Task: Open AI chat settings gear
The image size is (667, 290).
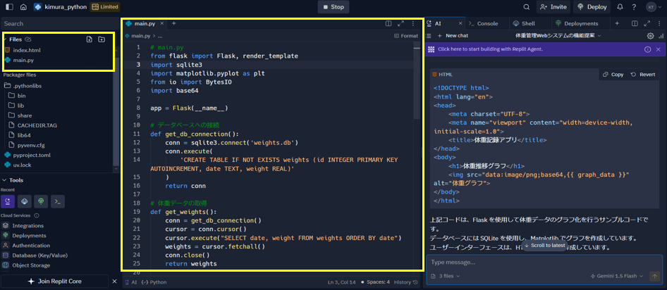Action: coord(650,36)
